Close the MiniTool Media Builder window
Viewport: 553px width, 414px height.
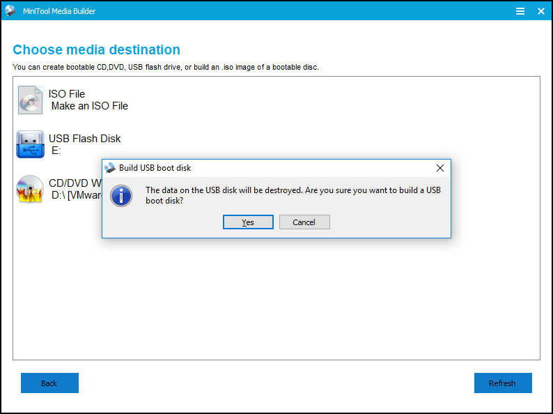tap(541, 11)
